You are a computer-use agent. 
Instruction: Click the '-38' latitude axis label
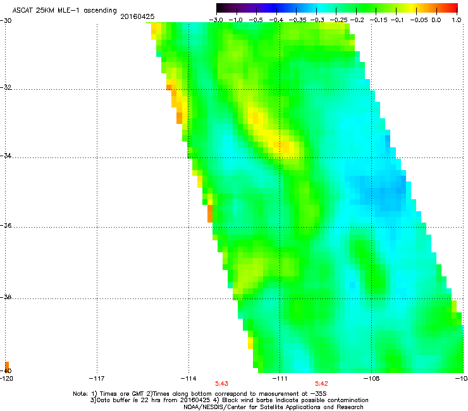(x=6, y=297)
